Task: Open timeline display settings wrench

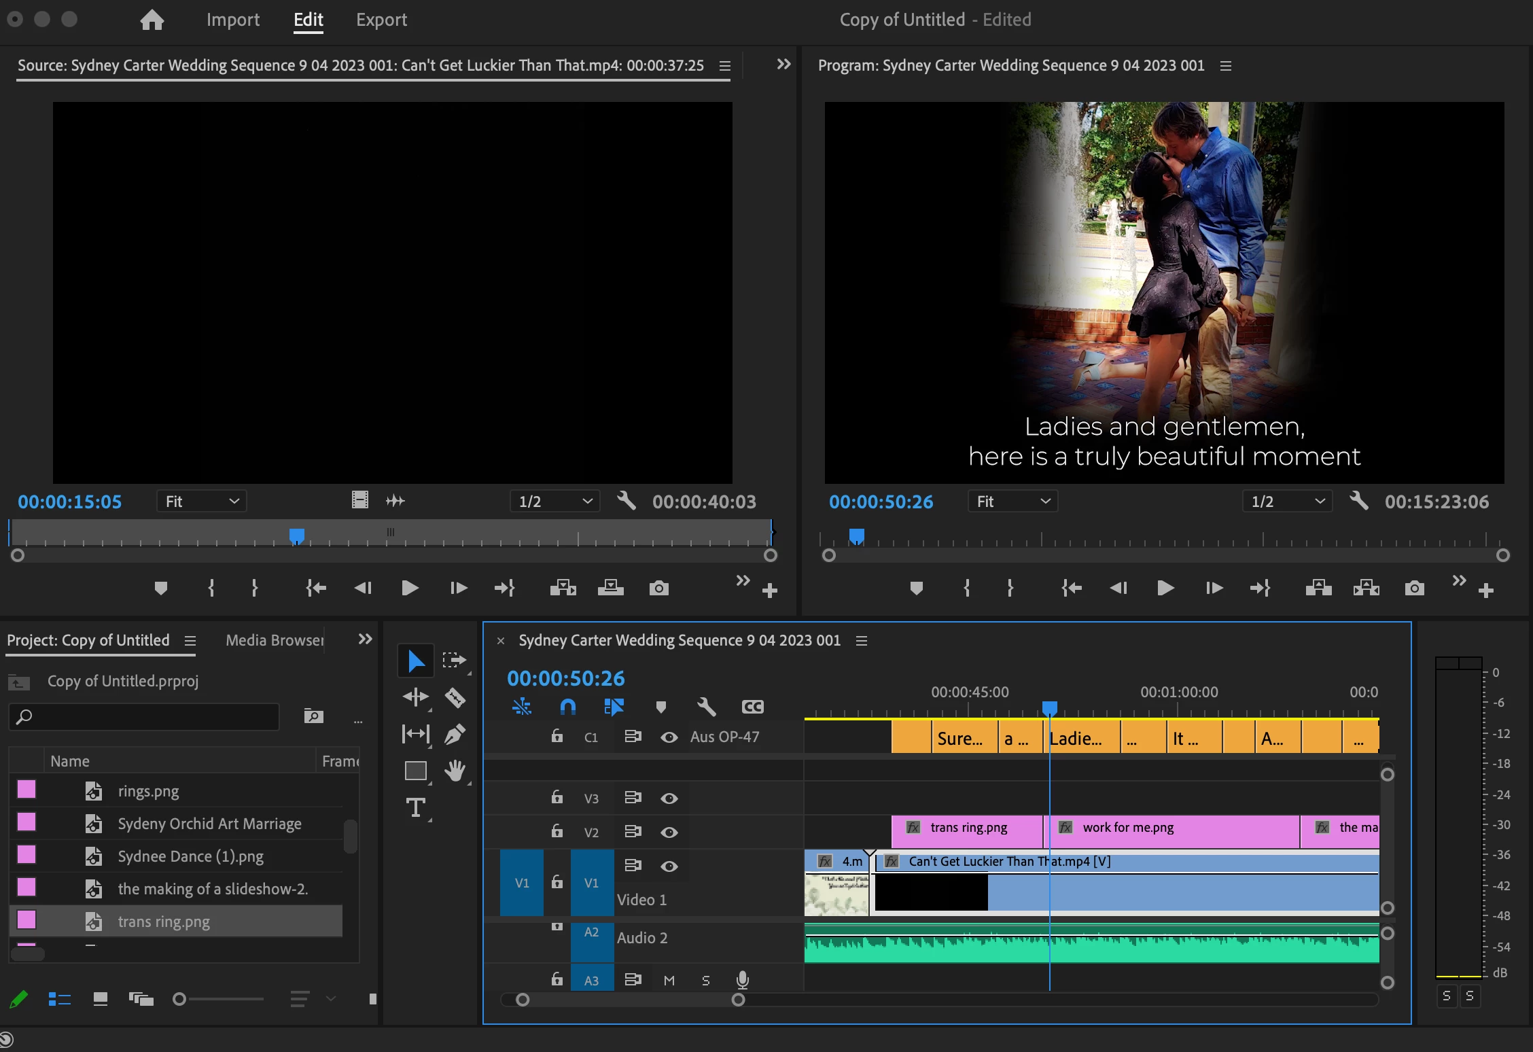Action: point(706,707)
